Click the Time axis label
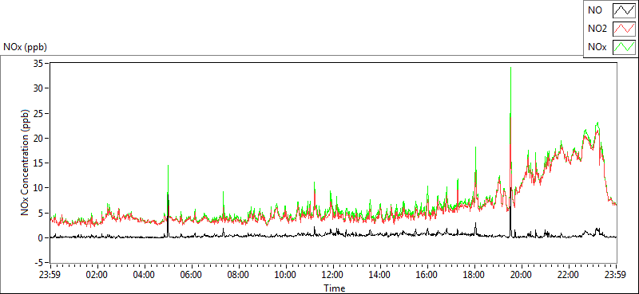This screenshot has width=639, height=294. pos(335,288)
